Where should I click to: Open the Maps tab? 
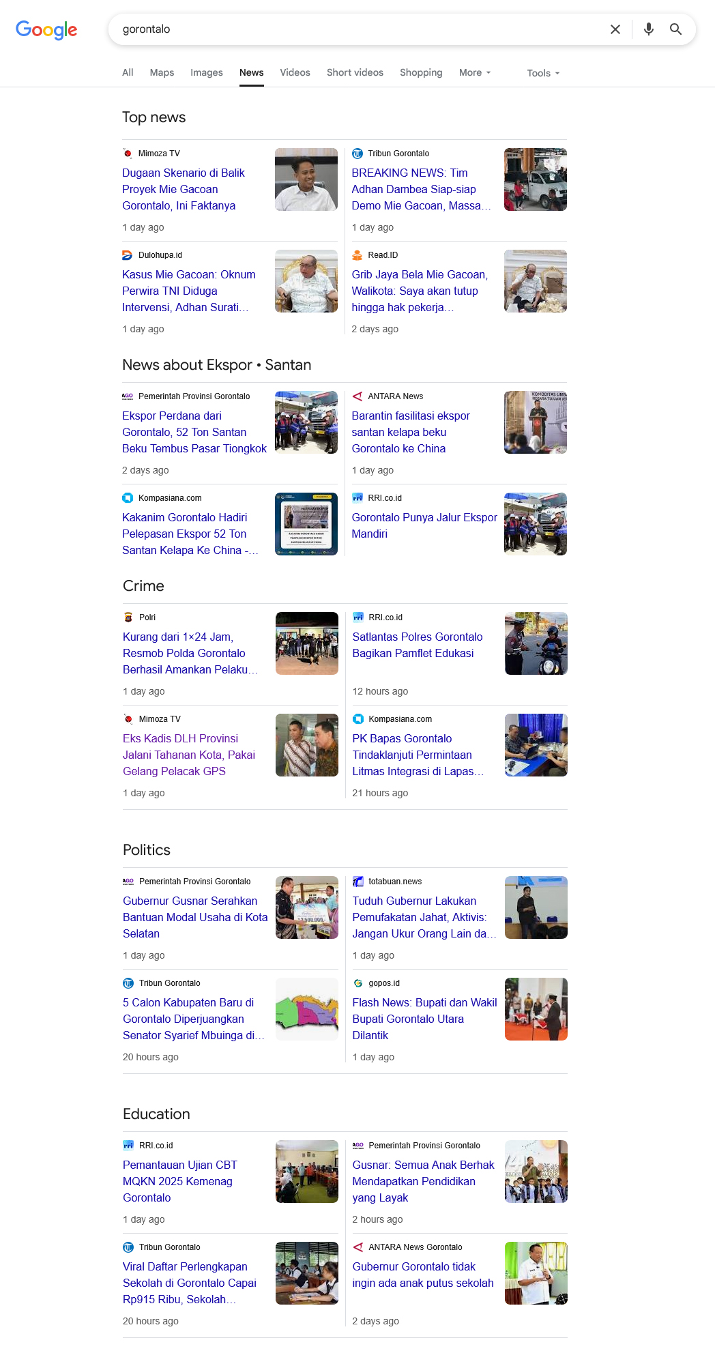pyautogui.click(x=162, y=72)
